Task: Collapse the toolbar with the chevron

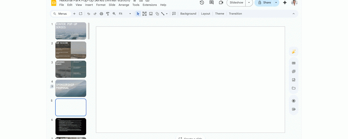Action: click(293, 14)
